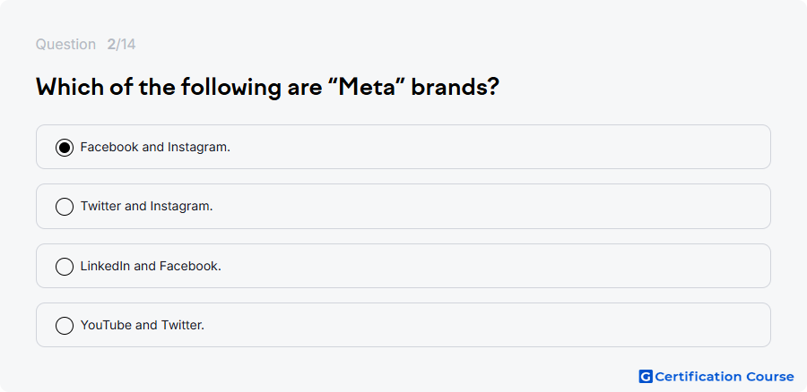Choose the Twitter and Instagram radio button

[65, 207]
